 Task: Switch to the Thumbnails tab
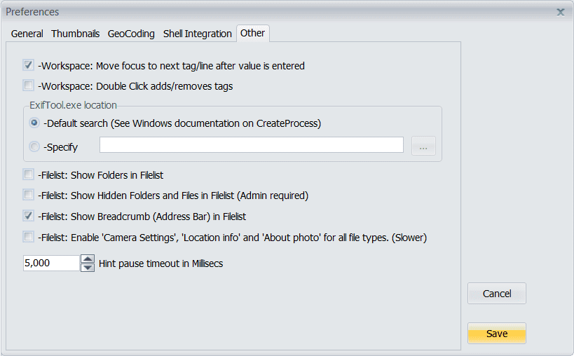coord(75,34)
